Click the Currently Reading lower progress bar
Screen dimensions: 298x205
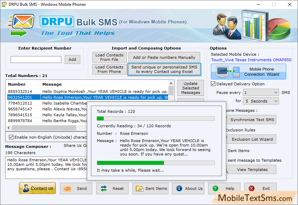156,163
